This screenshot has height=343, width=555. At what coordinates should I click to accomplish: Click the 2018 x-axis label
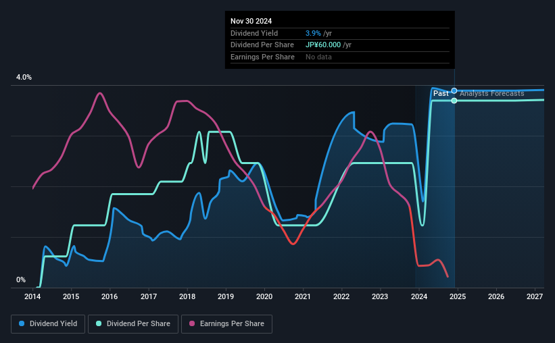pos(187,296)
